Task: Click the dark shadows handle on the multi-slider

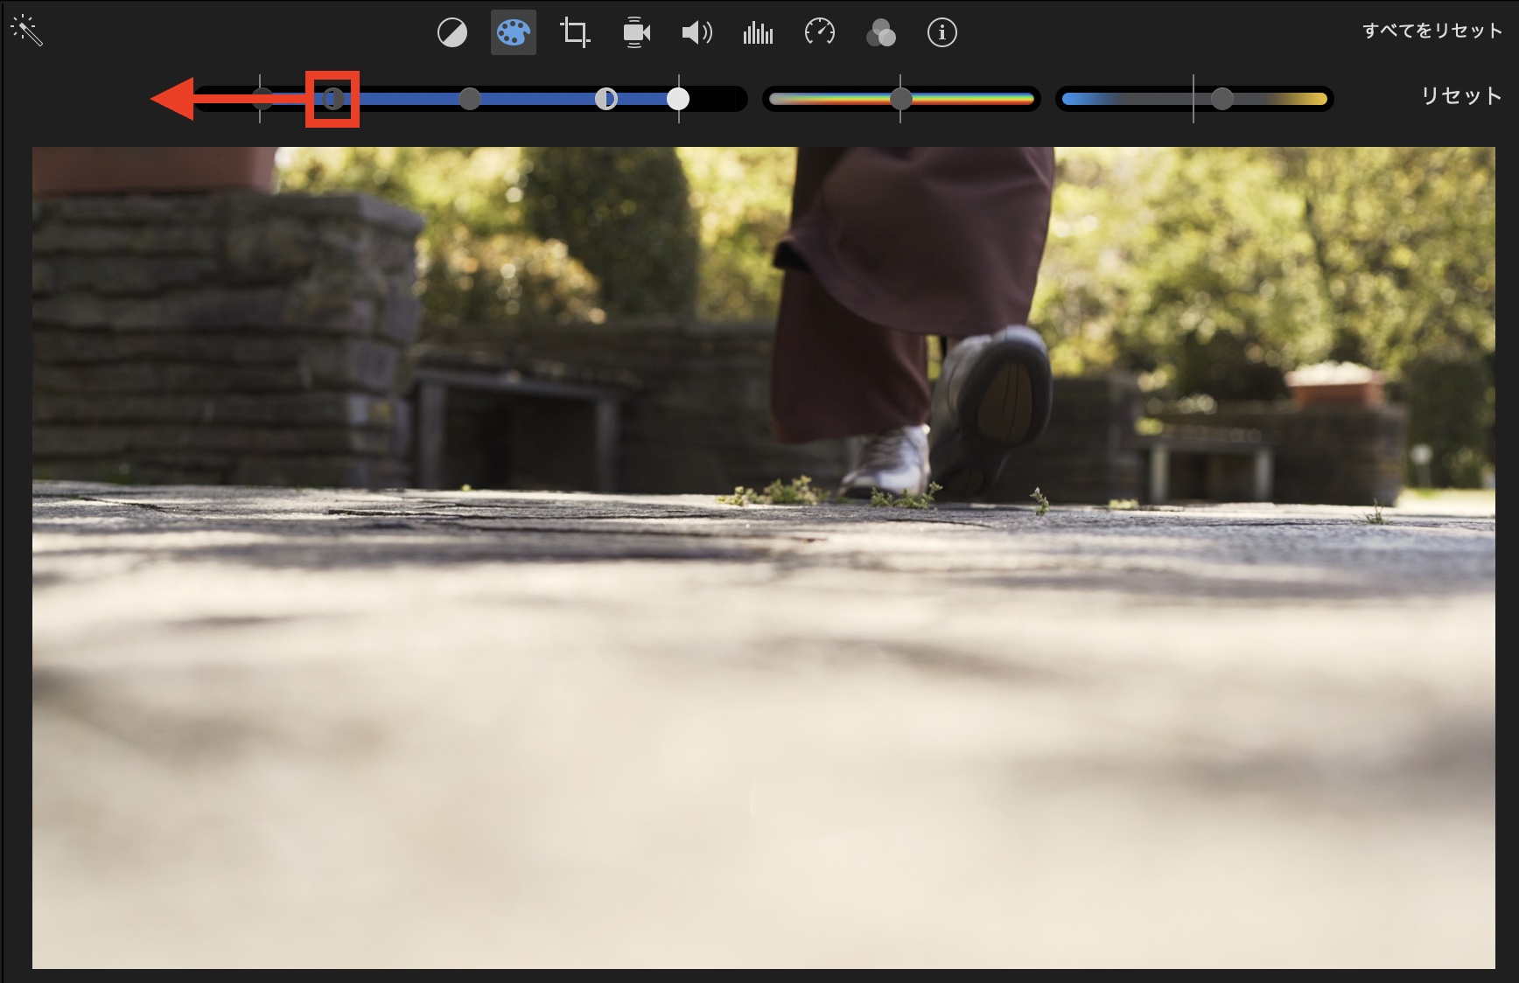Action: click(262, 99)
